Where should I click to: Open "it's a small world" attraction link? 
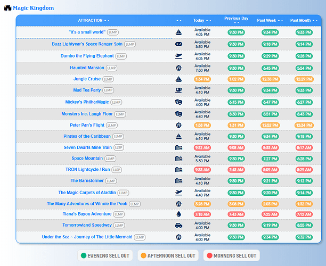pyautogui.click(x=87, y=32)
